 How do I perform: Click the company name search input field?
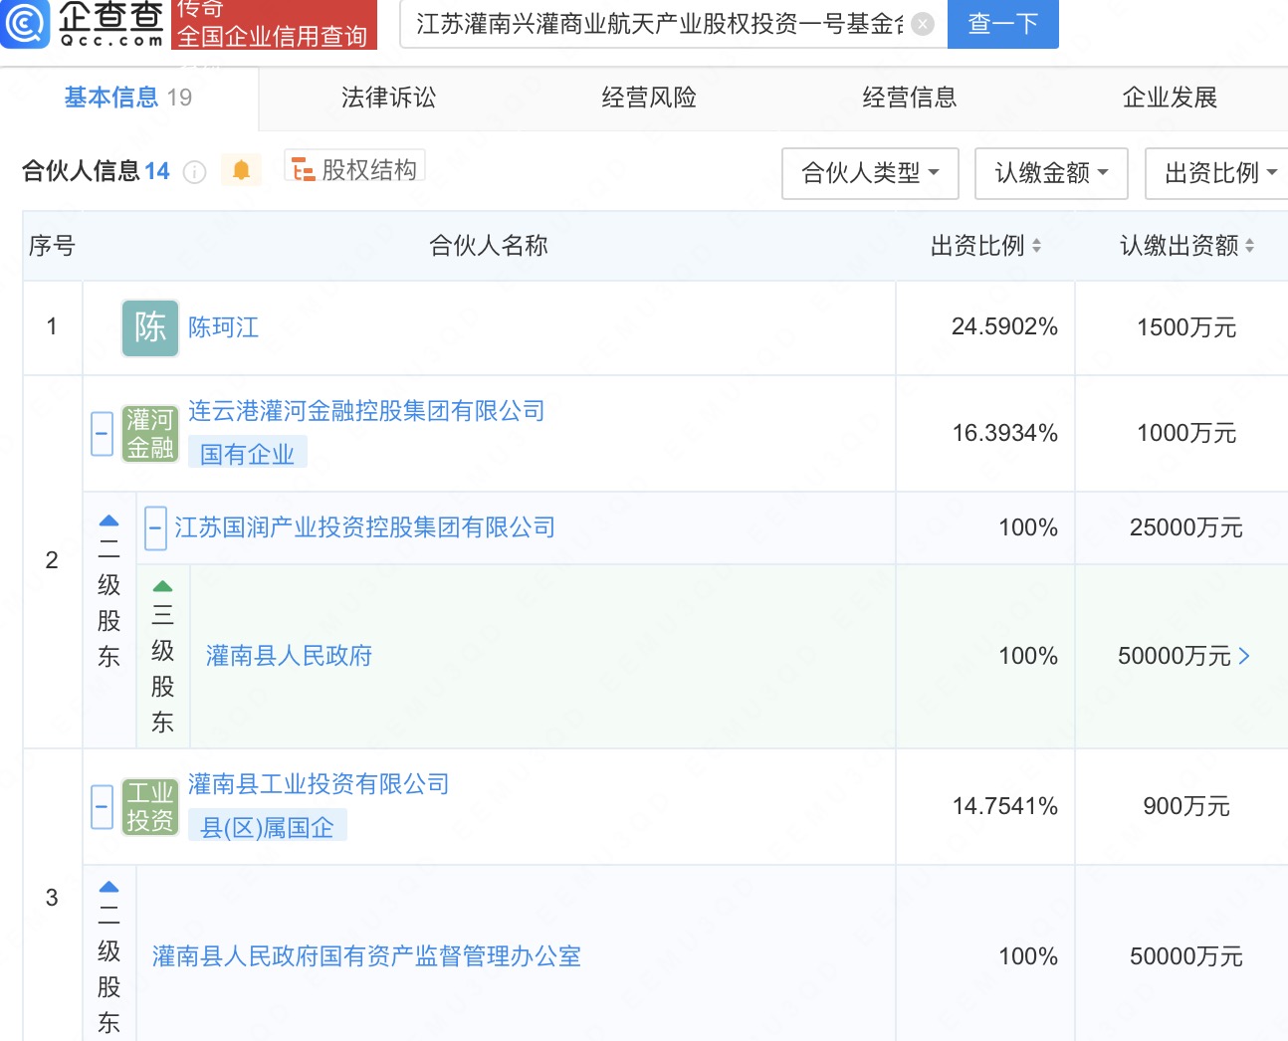(x=657, y=24)
